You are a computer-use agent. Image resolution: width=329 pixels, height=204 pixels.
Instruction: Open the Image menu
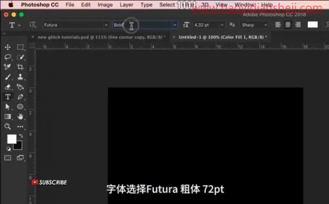pyautogui.click(x=105, y=5)
